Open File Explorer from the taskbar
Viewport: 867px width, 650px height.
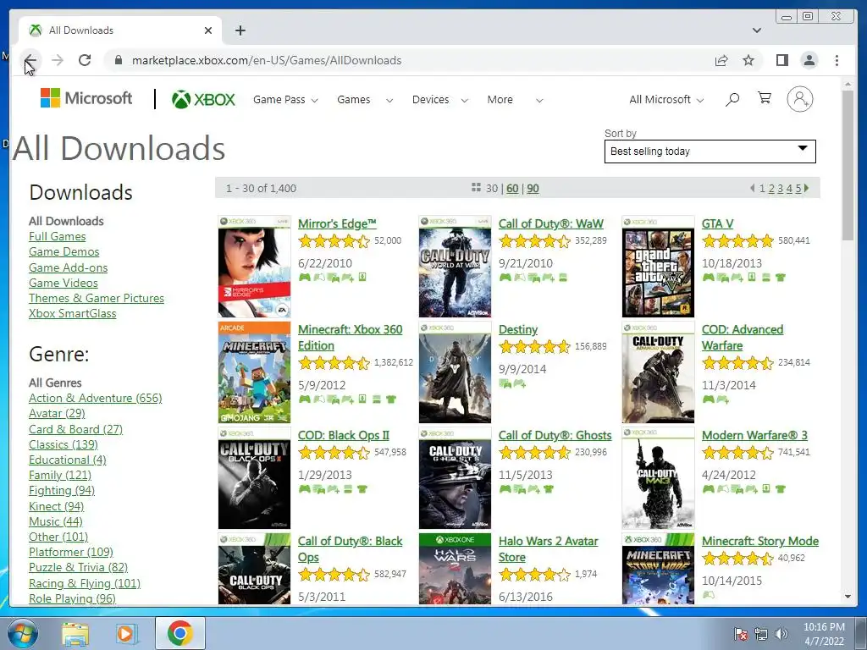[75, 634]
